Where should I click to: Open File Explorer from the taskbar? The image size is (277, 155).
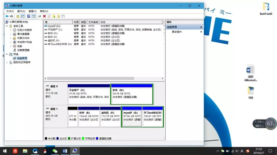click(25, 151)
